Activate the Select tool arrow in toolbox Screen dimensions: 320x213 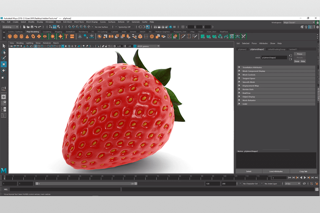pyautogui.click(x=4, y=46)
